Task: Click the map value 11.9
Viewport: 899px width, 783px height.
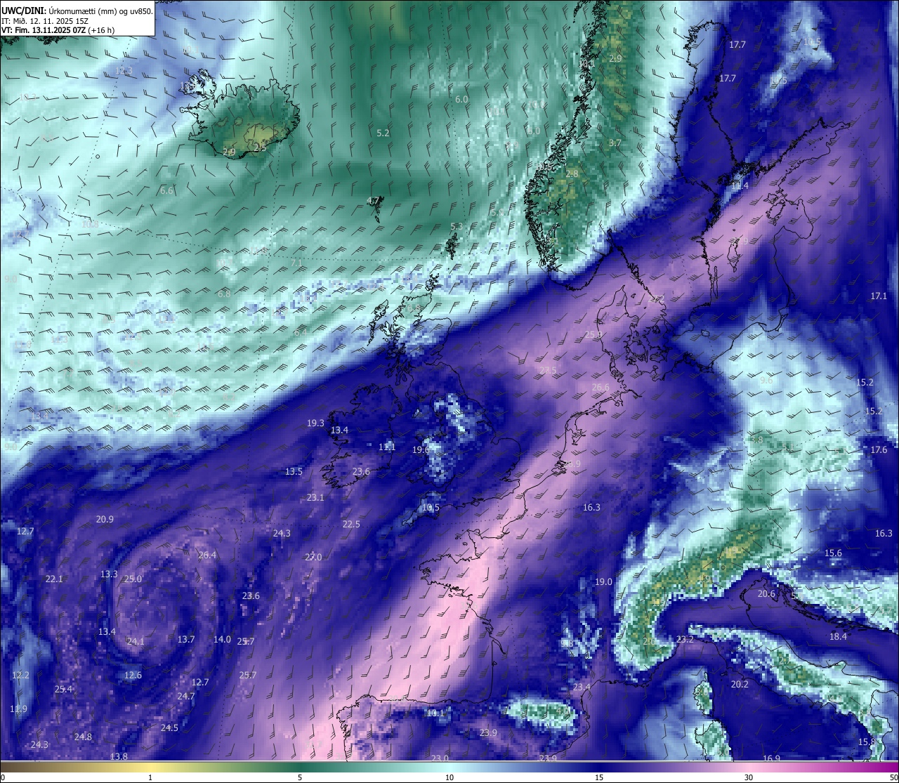Action: pyautogui.click(x=18, y=709)
